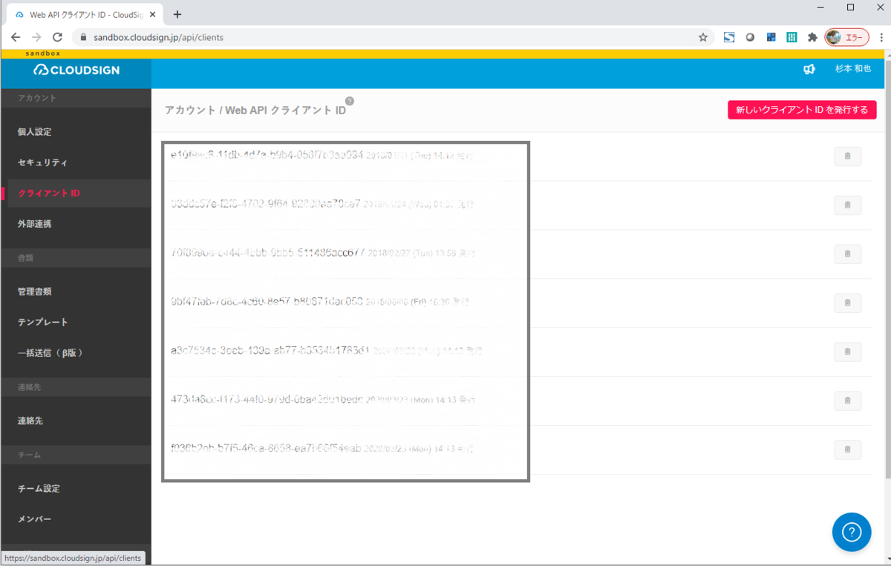Viewport: 891px width, 566px height.
Task: Delete the client ID starting with 70f899
Action: 848,254
